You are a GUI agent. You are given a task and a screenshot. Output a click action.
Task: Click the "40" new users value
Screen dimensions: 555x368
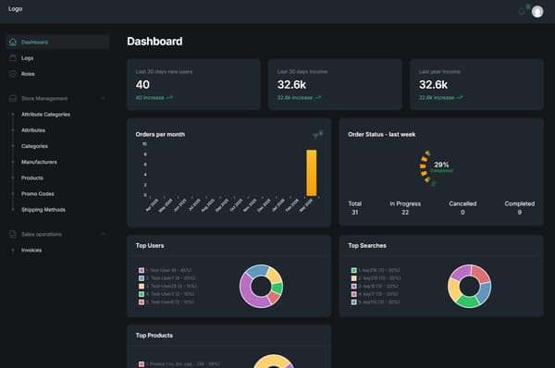coord(142,84)
